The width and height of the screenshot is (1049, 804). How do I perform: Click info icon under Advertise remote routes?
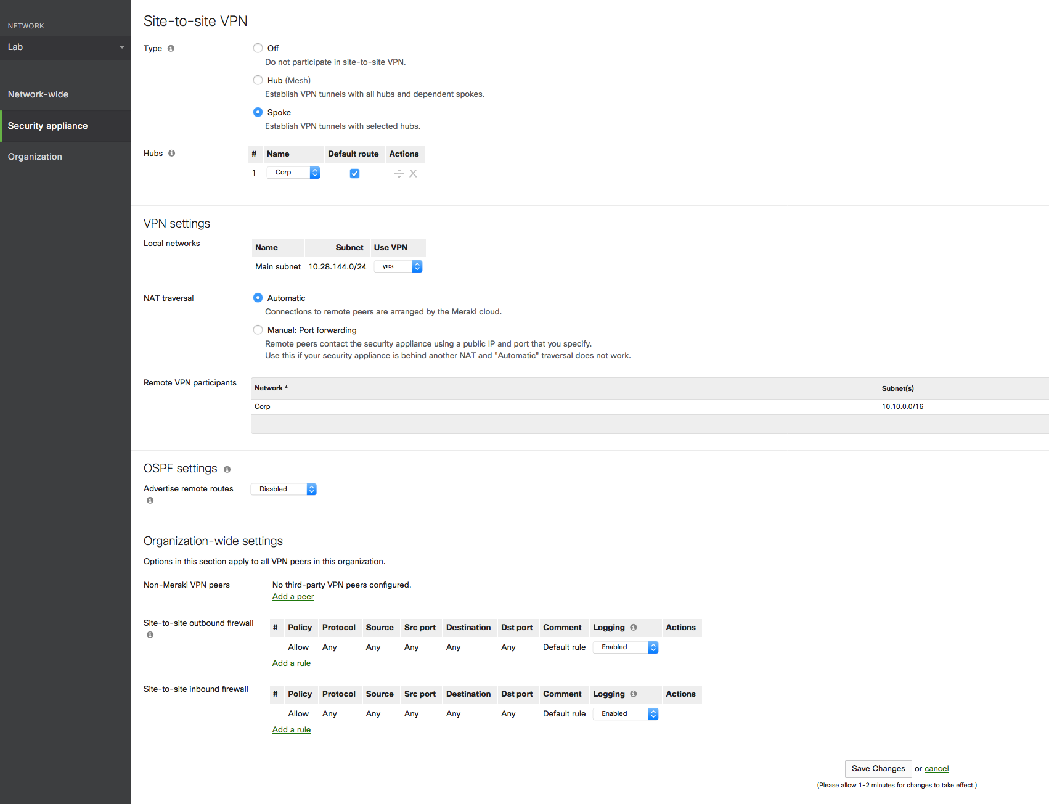coord(150,501)
